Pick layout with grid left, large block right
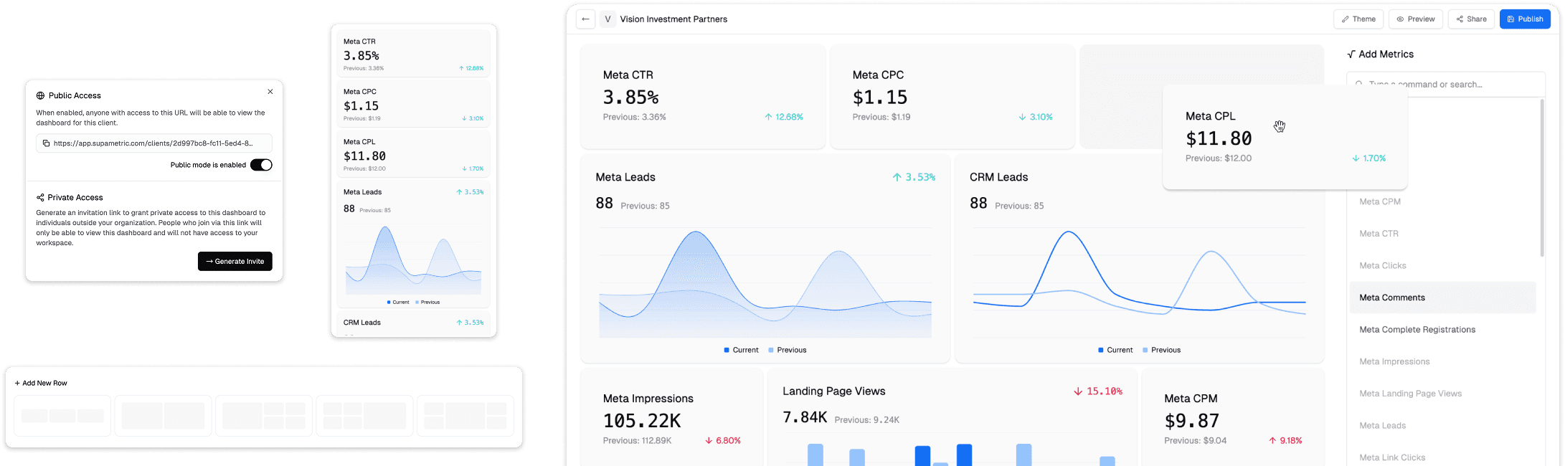This screenshot has width=1565, height=466. [364, 416]
